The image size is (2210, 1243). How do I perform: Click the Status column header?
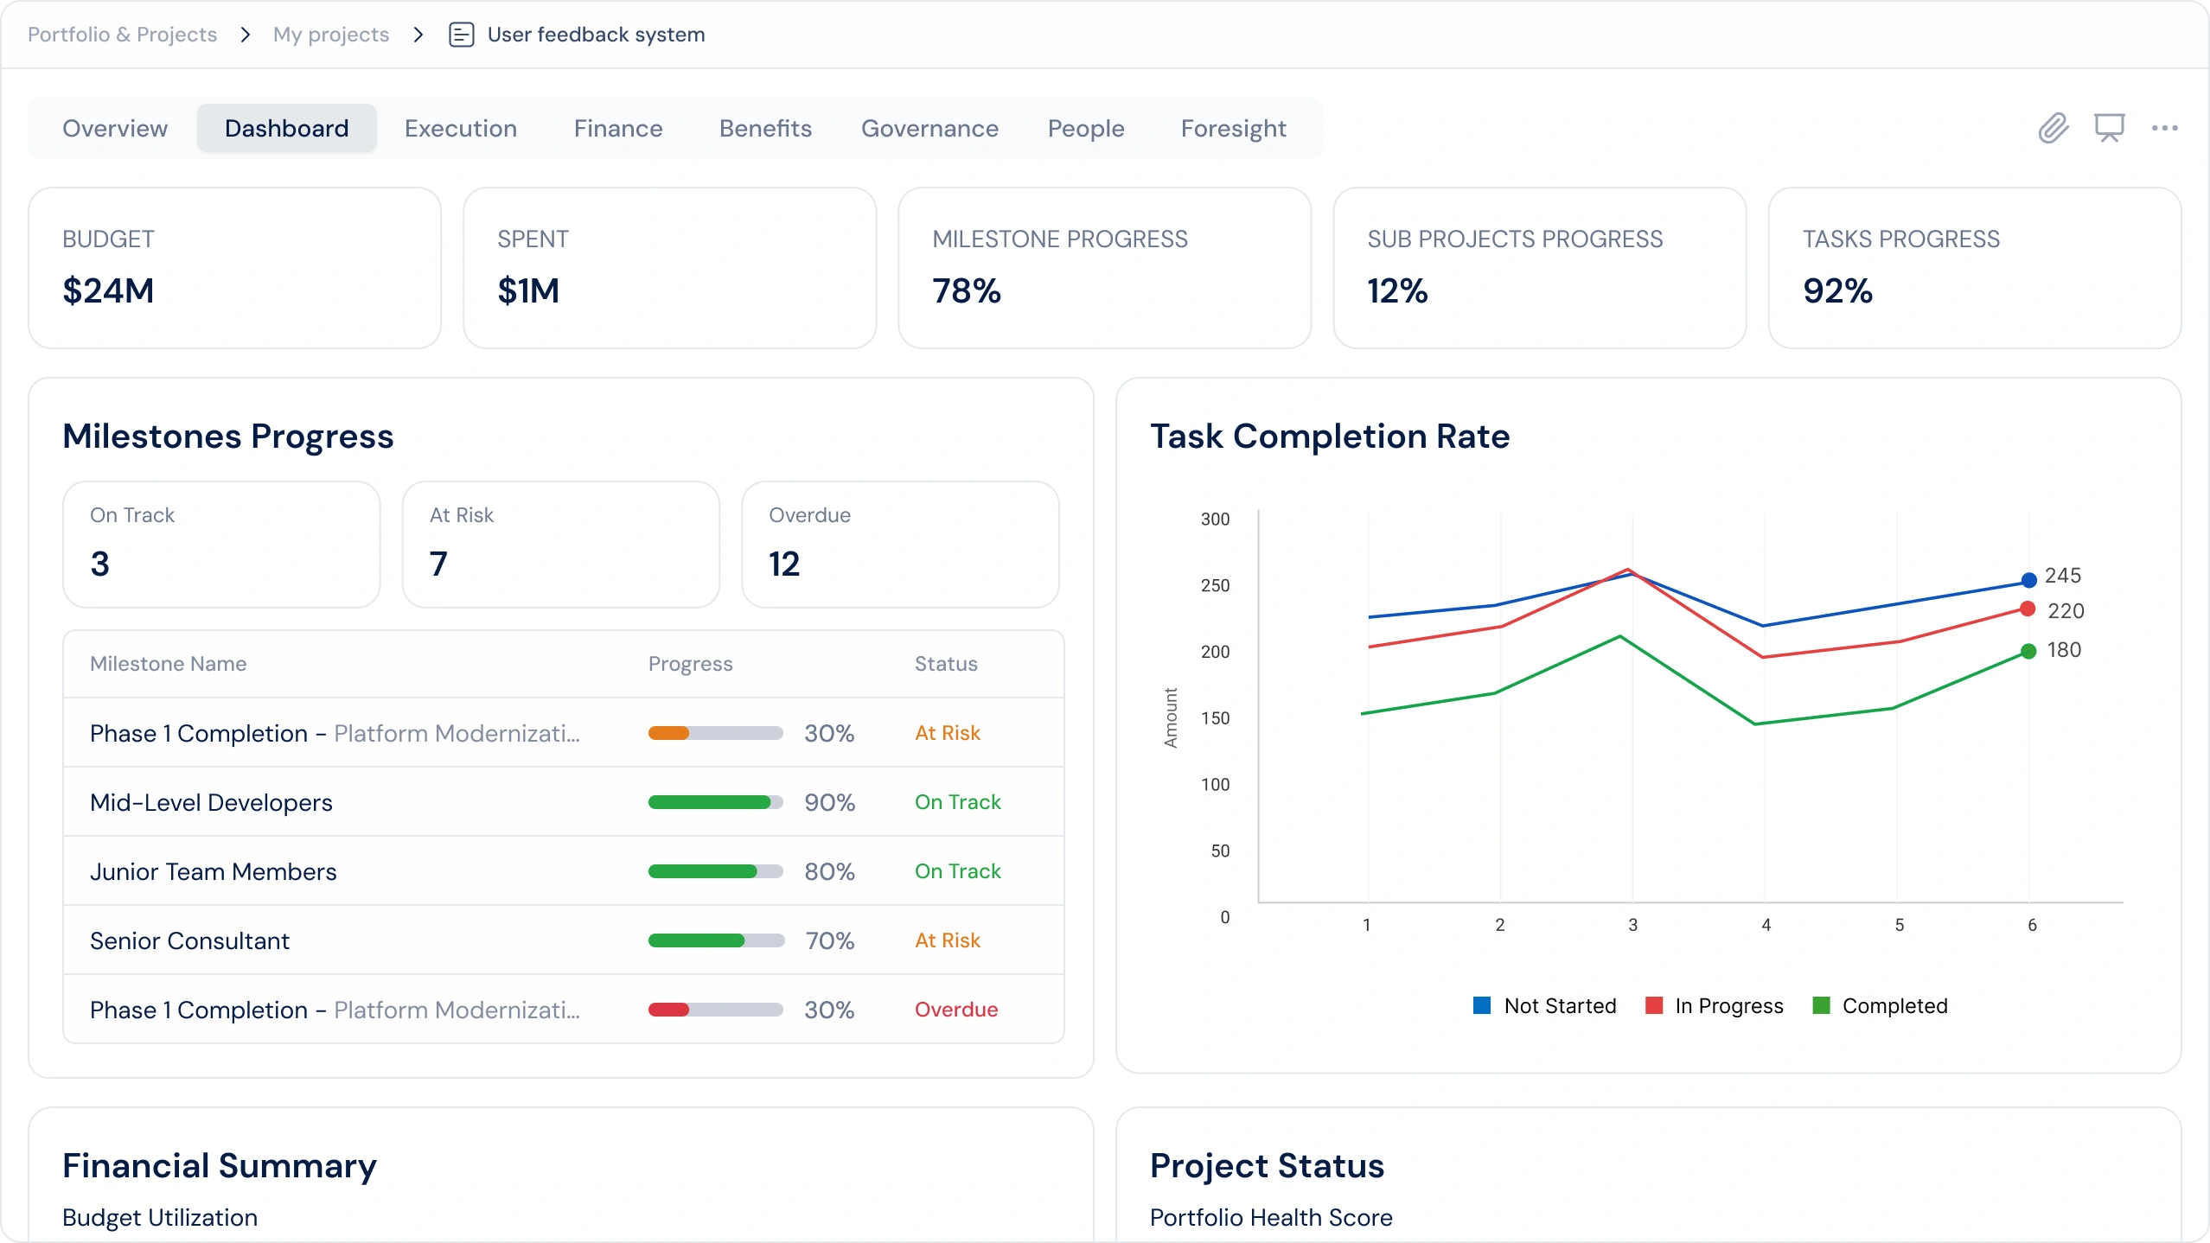pos(947,664)
